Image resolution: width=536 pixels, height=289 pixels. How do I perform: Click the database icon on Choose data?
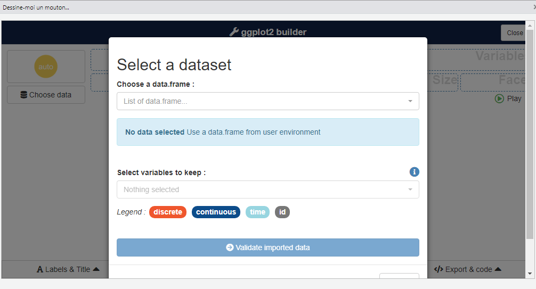[24, 95]
